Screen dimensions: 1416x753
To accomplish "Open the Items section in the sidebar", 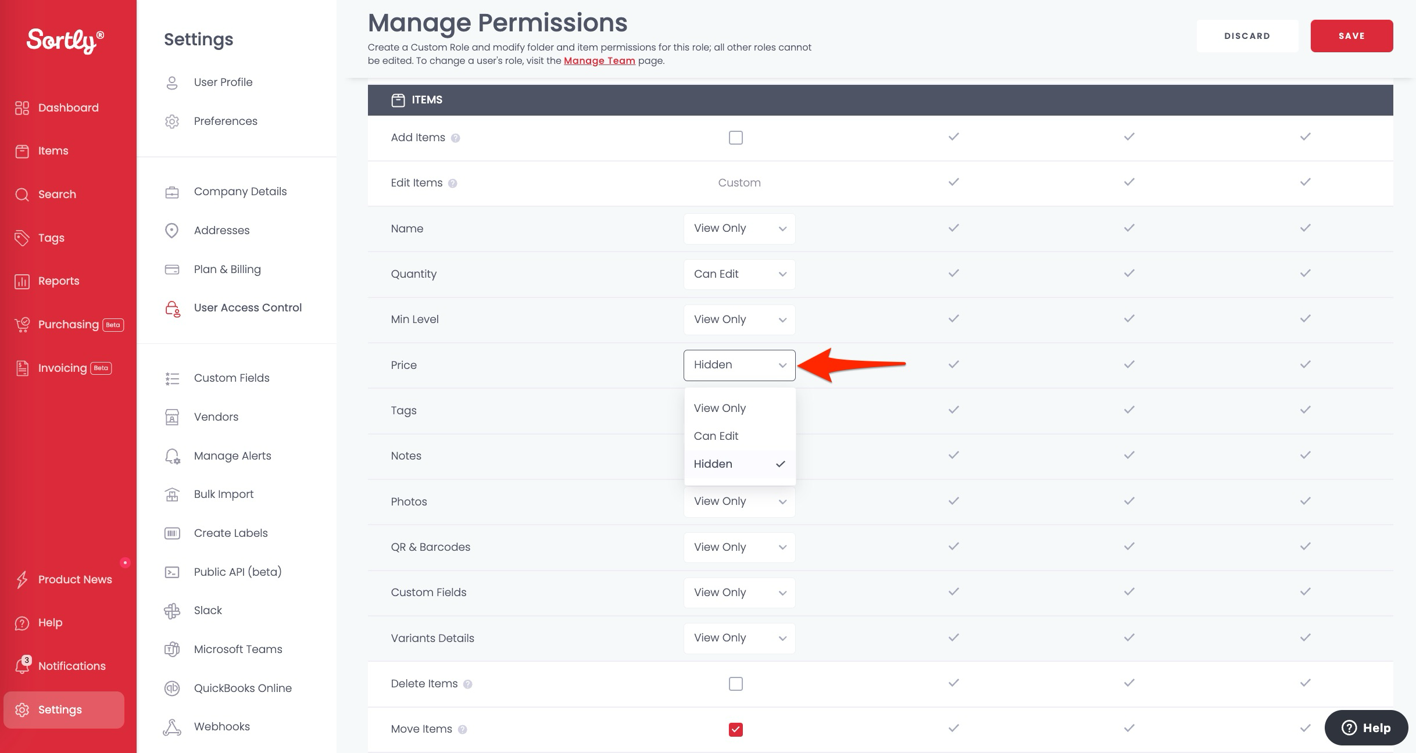I will 52,150.
